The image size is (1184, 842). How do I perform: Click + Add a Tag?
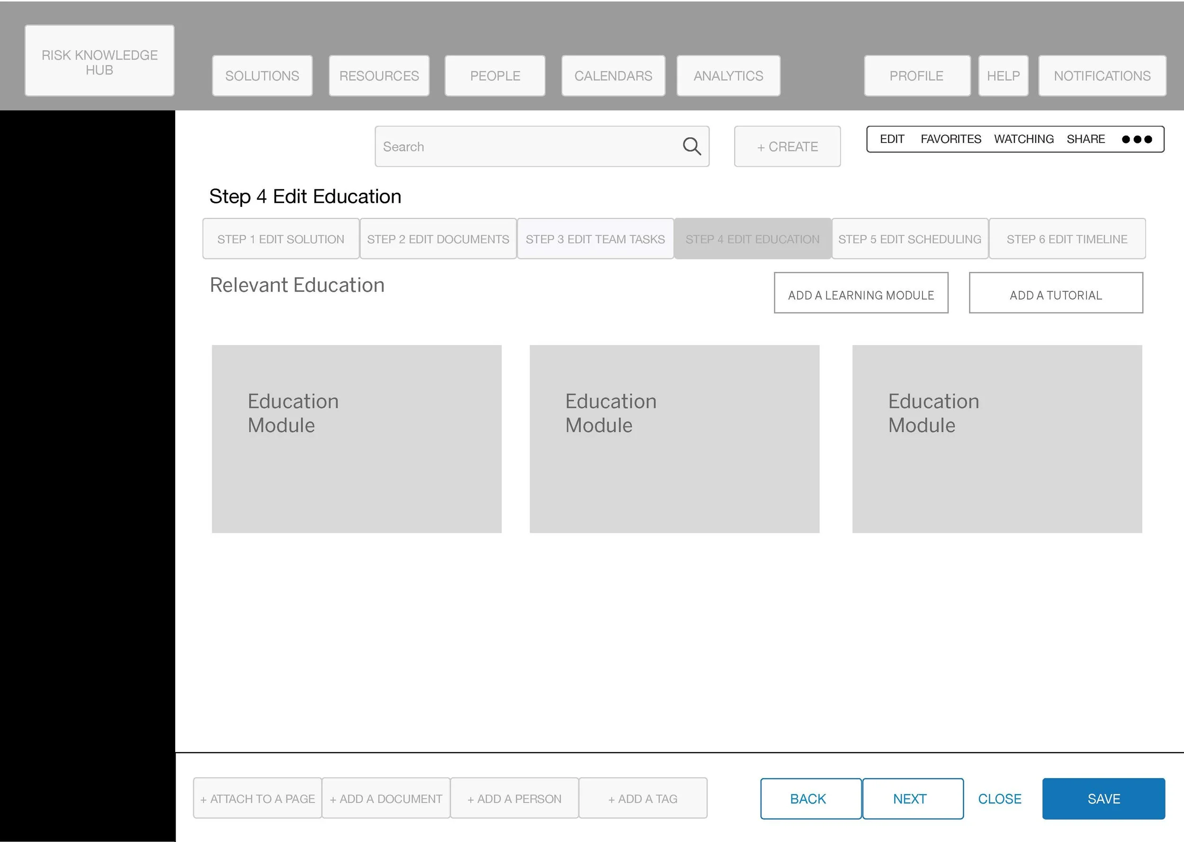tap(643, 798)
